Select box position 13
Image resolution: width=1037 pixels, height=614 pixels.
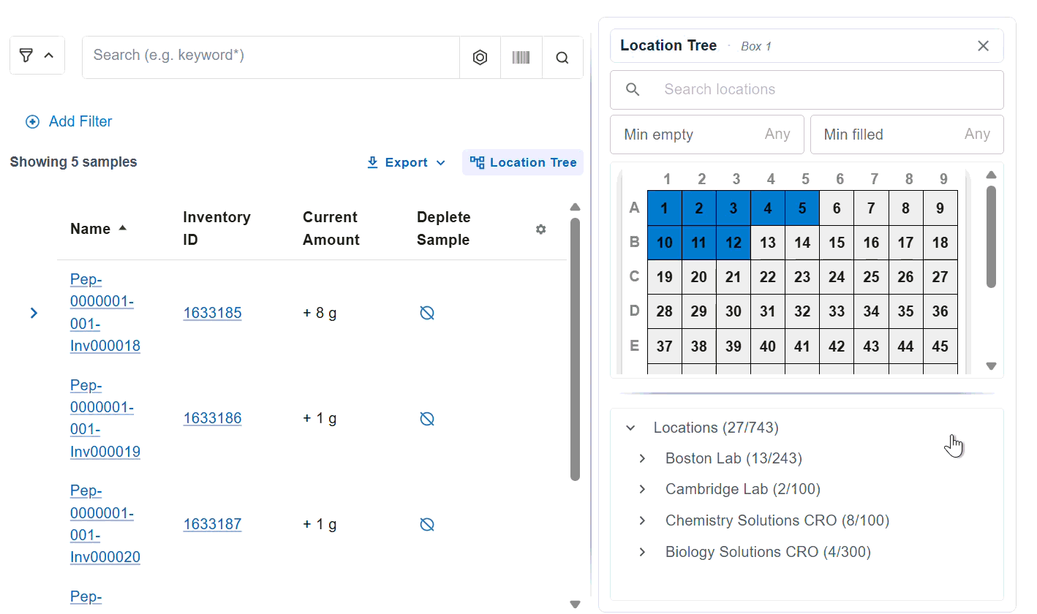(x=768, y=243)
